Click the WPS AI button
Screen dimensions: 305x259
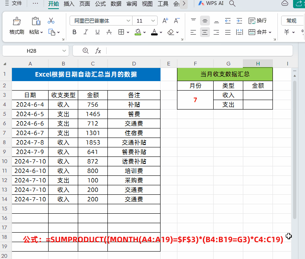point(211,3)
